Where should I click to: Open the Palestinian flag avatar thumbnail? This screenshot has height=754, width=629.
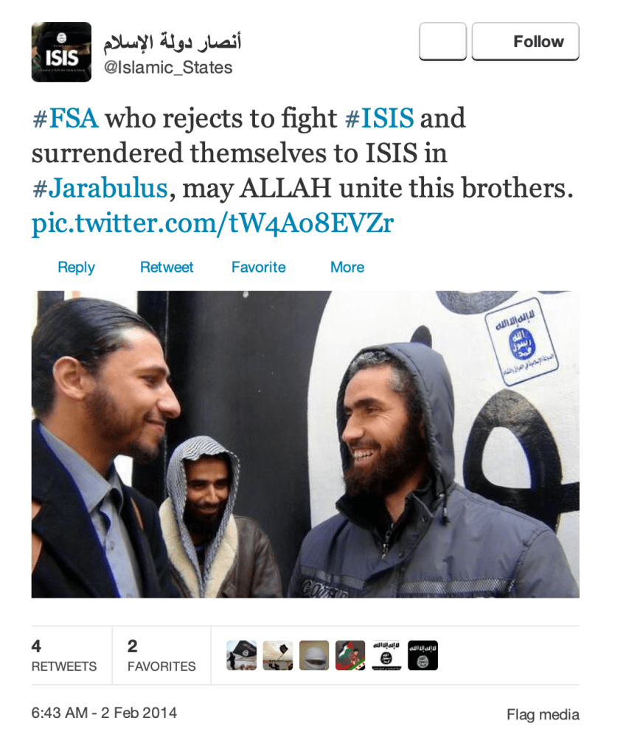[350, 655]
